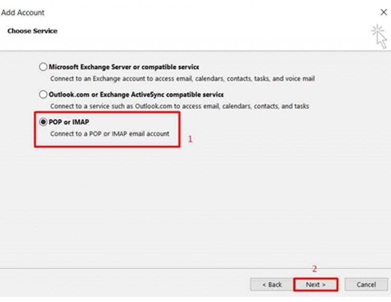Click the 'POP or IMAP' bold label
This screenshot has height=302, width=391.
(69, 122)
